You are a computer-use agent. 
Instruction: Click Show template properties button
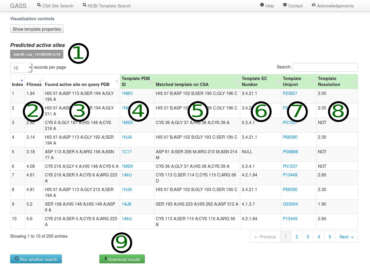click(x=37, y=29)
